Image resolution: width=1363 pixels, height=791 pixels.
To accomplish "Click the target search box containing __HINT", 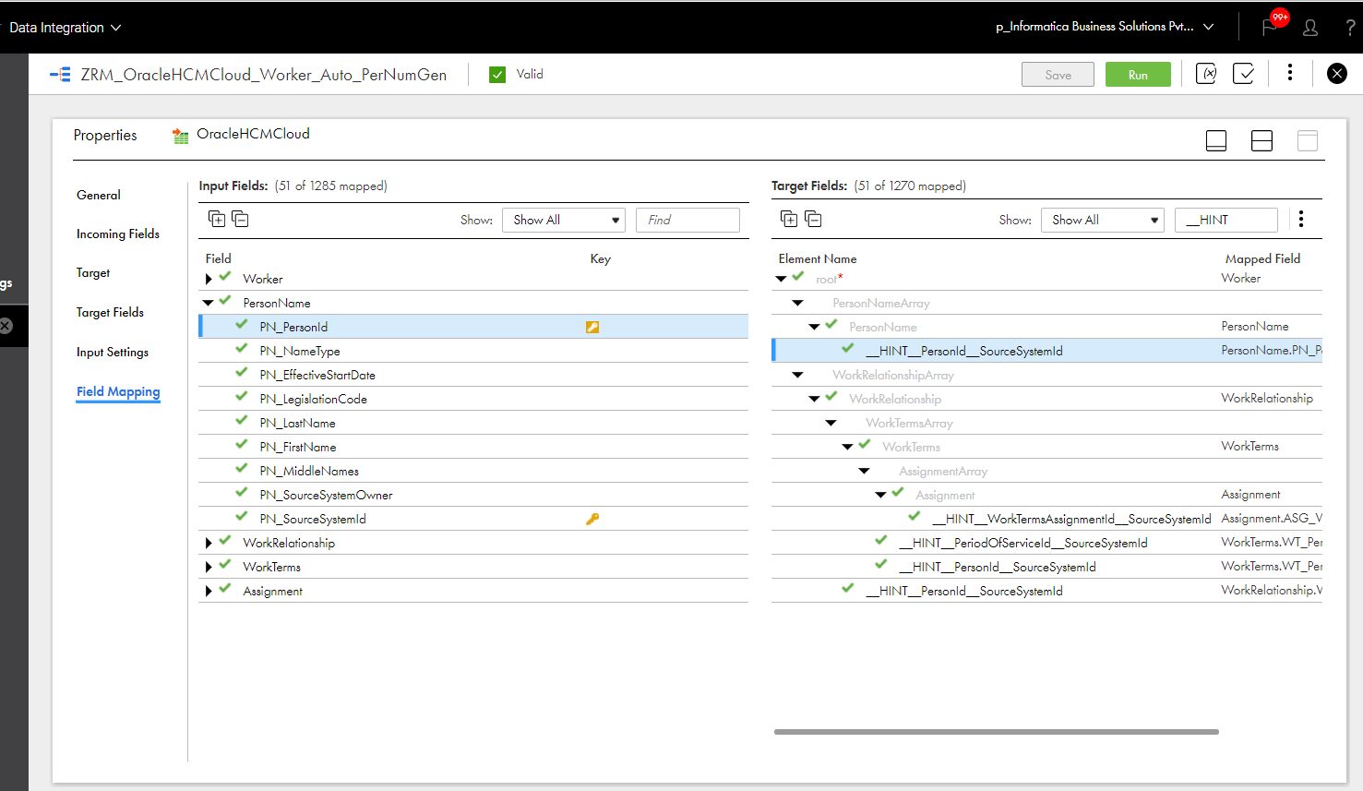I will tap(1226, 220).
